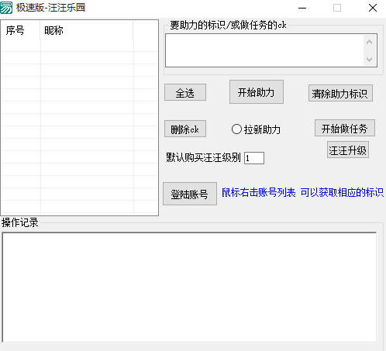Click the 昵称 column header
This screenshot has width=386, height=351.
87,30
